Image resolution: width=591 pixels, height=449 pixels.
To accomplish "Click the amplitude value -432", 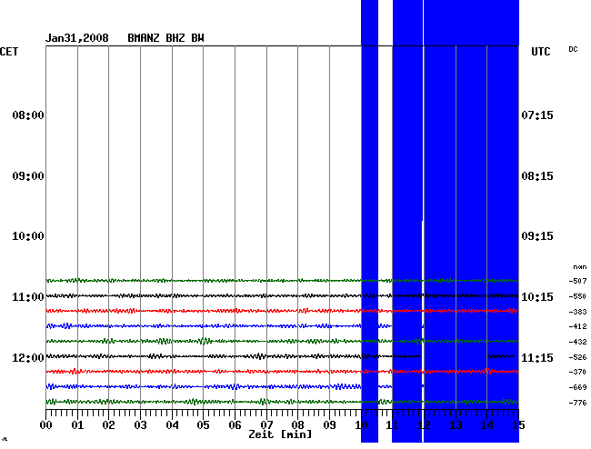I will click(x=577, y=342).
